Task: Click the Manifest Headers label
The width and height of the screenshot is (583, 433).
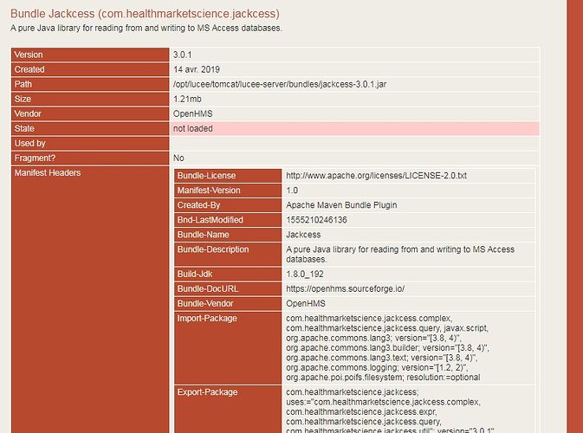Action: tap(48, 173)
